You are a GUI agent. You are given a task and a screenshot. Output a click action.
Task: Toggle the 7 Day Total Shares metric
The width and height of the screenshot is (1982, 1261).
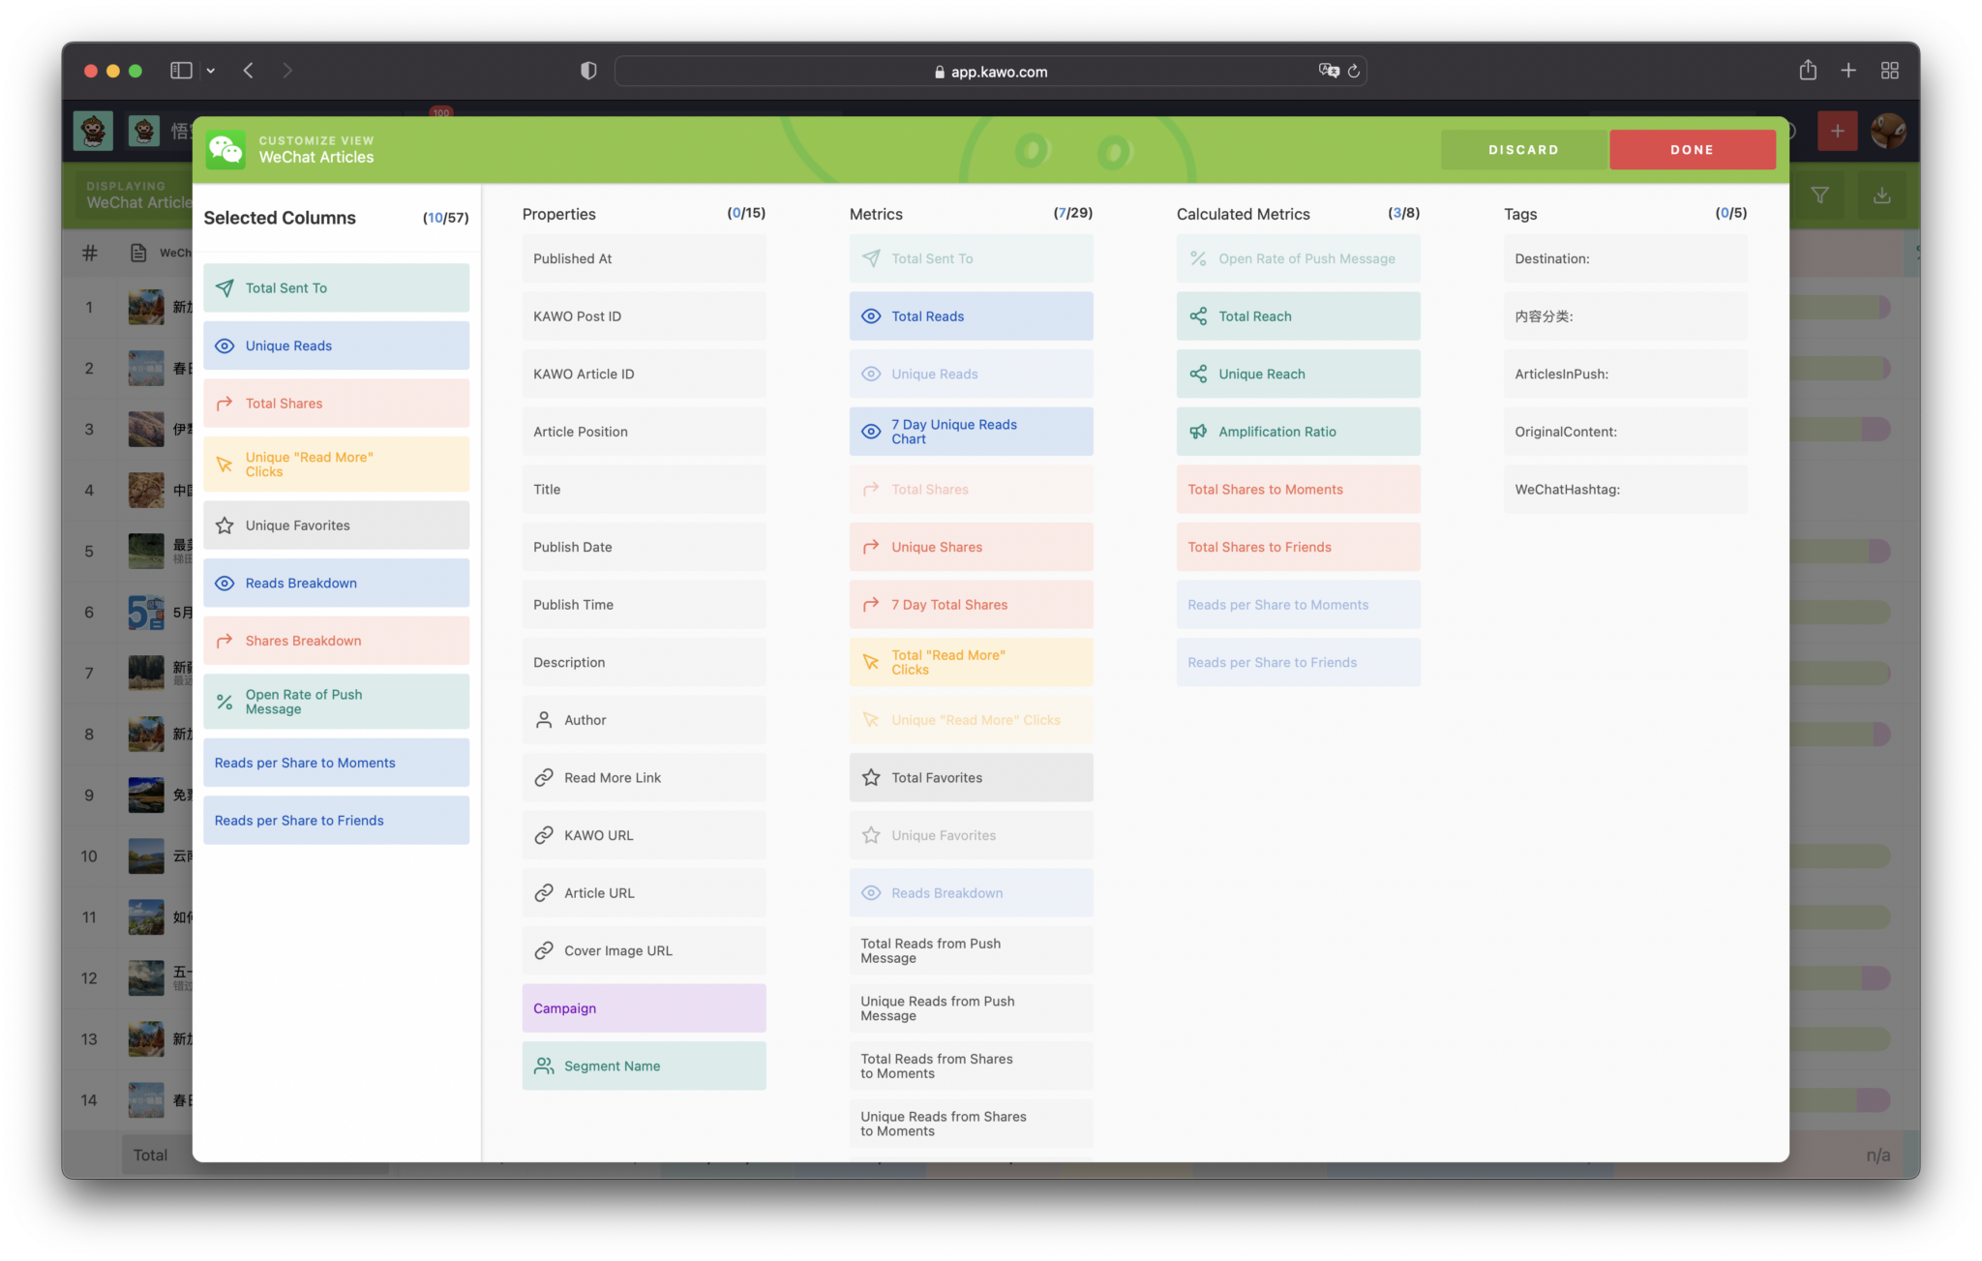pyautogui.click(x=971, y=604)
